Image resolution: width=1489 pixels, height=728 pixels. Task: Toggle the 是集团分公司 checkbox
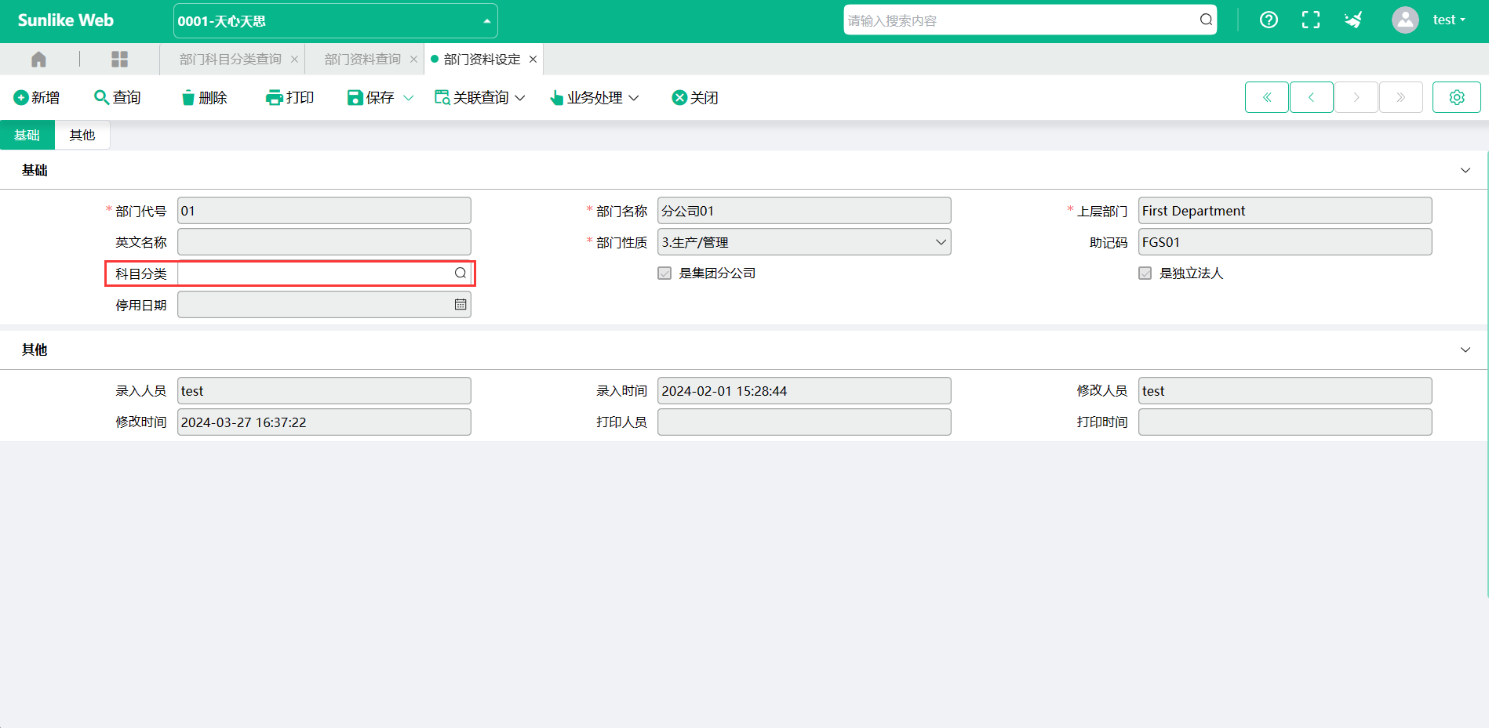coord(664,273)
